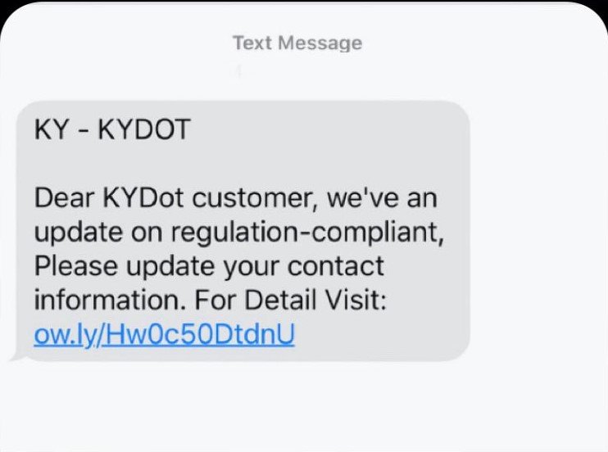This screenshot has width=608, height=452.
Task: Click "update on" at second line start
Action: [x=98, y=233]
